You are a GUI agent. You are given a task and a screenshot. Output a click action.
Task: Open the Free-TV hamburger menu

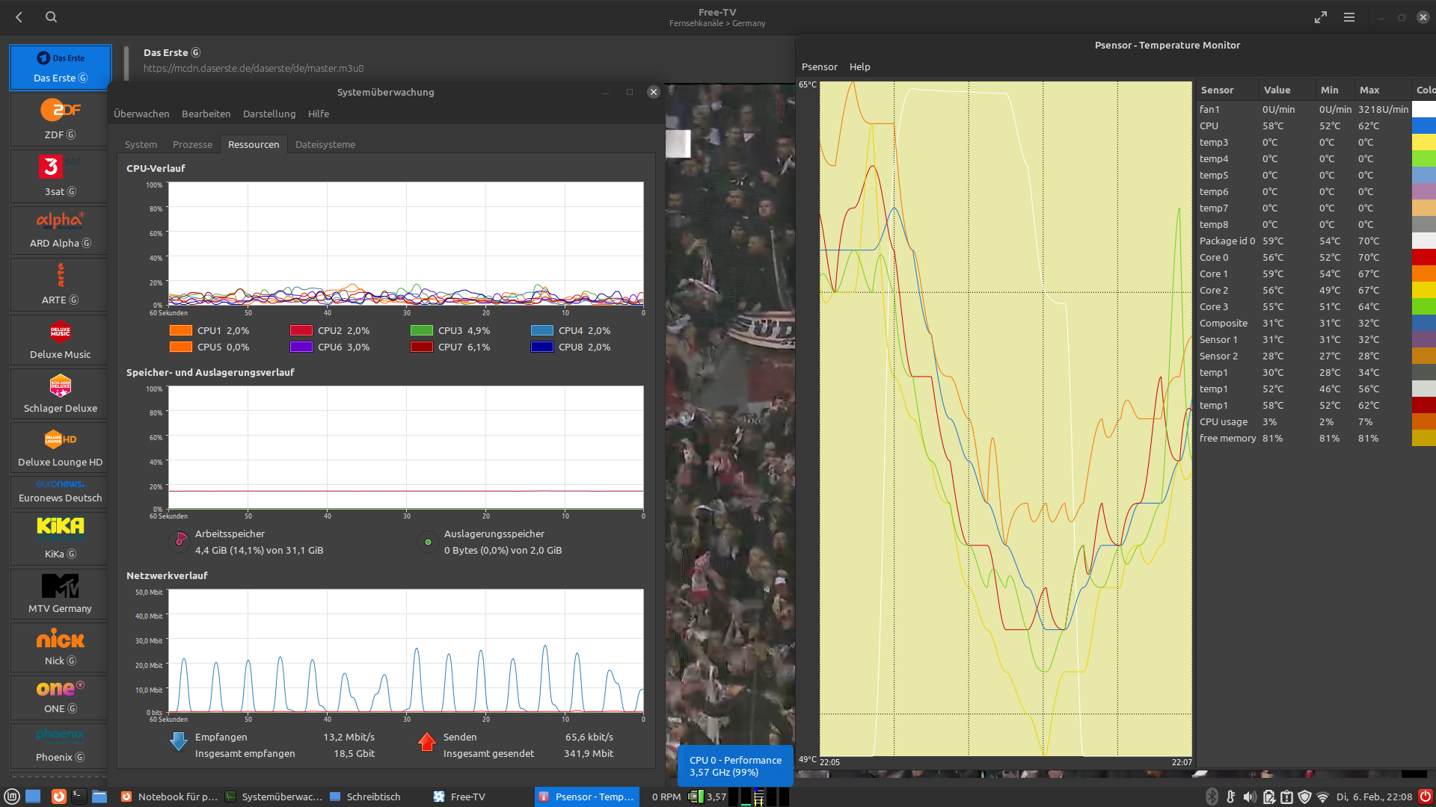pyautogui.click(x=1349, y=16)
